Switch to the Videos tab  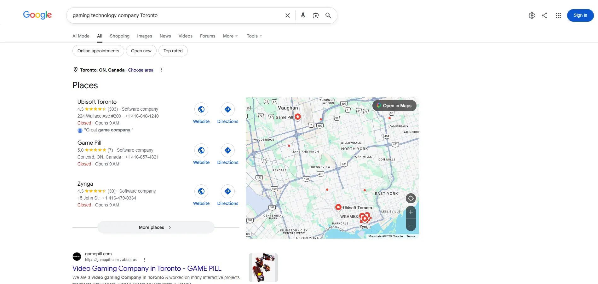click(185, 36)
